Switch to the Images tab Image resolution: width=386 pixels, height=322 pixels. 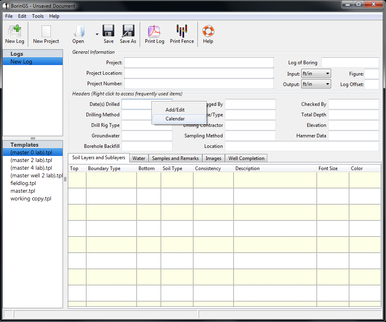214,158
